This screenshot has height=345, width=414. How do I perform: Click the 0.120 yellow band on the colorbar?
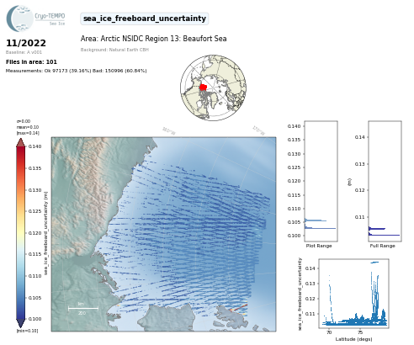click(x=21, y=233)
